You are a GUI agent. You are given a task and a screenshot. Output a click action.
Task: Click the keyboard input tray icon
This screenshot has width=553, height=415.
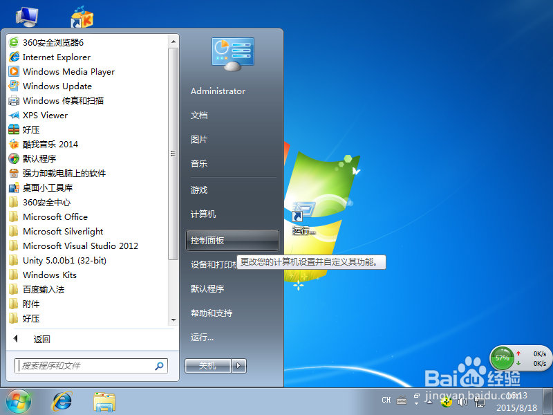(x=402, y=400)
